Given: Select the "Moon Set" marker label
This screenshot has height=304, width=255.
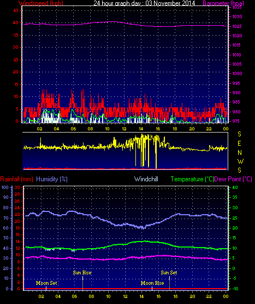Looking at the screenshot, I should point(46,283).
